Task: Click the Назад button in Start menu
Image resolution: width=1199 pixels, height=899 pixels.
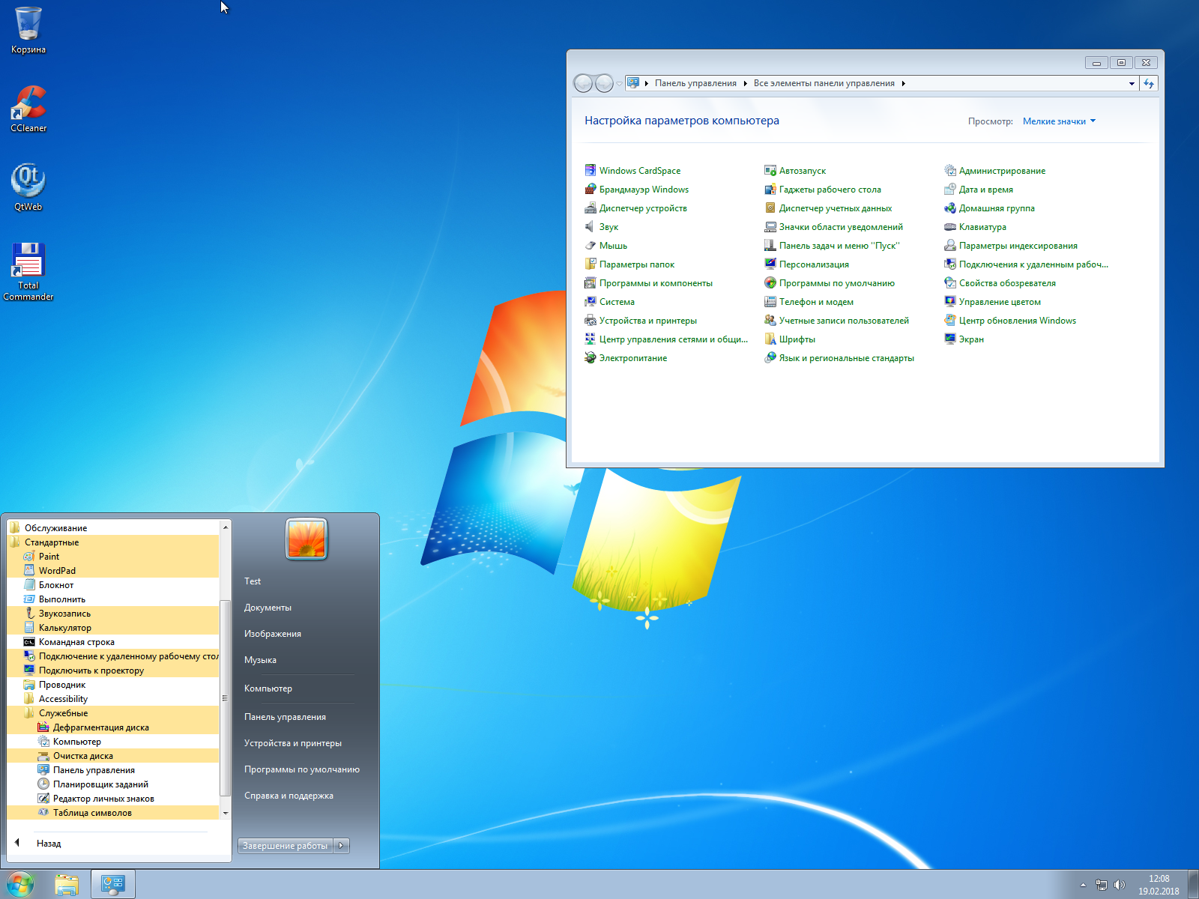Action: point(48,844)
